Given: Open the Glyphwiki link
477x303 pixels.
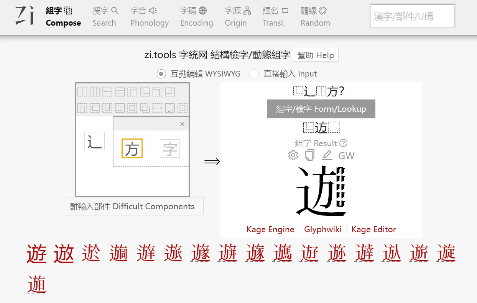Looking at the screenshot, I should coord(323,230).
